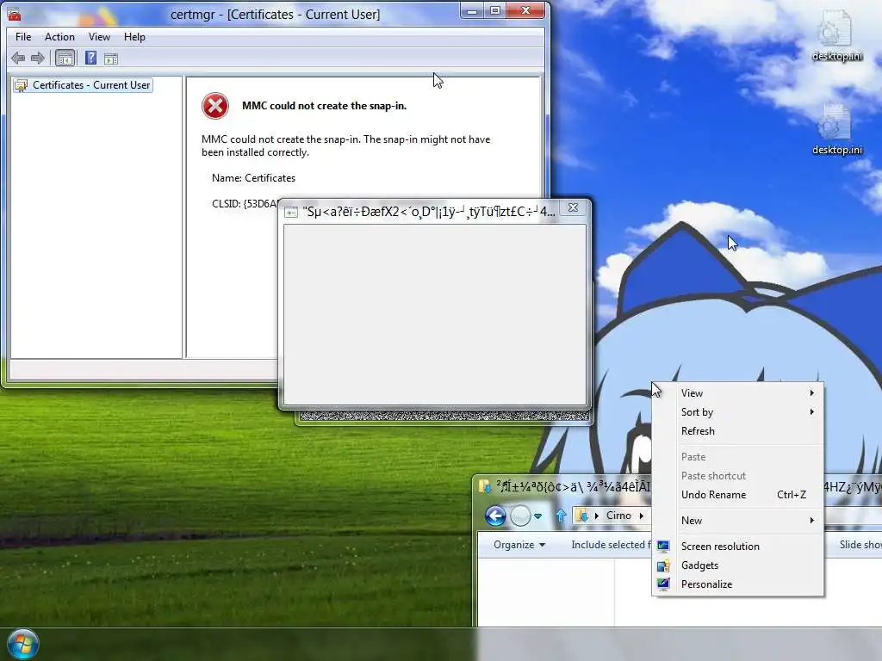
Task: Close the garbled-title dialog window
Action: point(573,207)
